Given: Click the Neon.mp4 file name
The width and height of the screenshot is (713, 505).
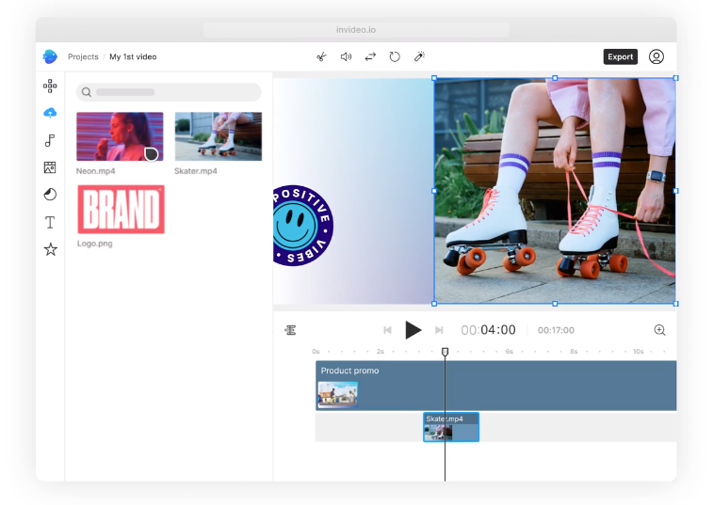Looking at the screenshot, I should (x=95, y=171).
